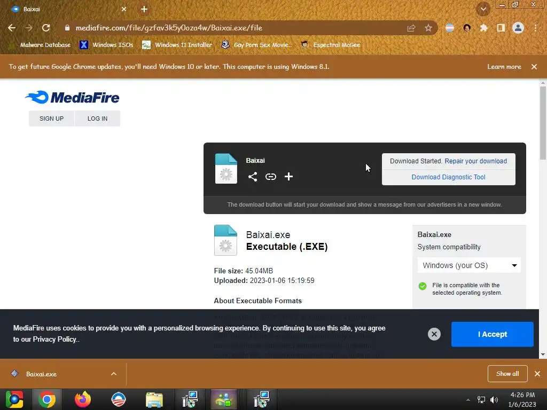547x410 pixels.
Task: Share this page from address bar
Action: 411,28
